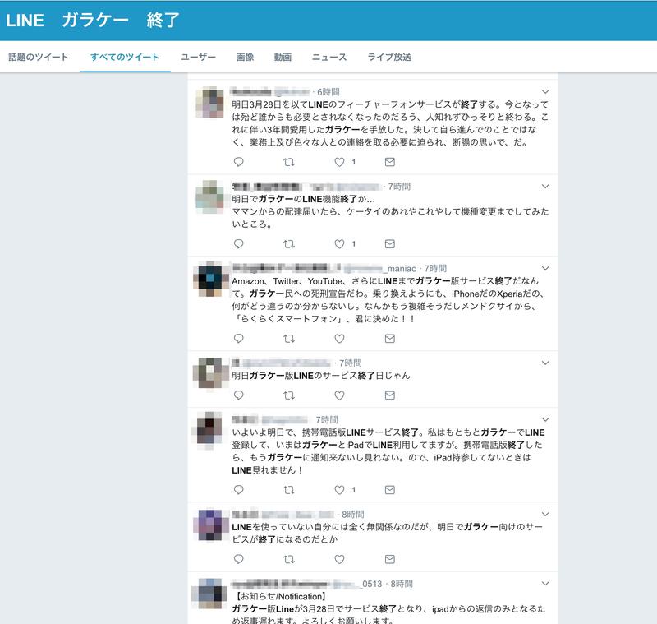The image size is (657, 624).
Task: Reply to the 6時間 tweet about フィーチャーフォンサービス
Action: pos(238,162)
